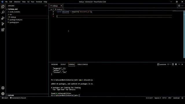Image resolution: width=185 pixels, height=104 pixels.
Task: Collapse the TUTORIAL_BOT root folder
Action: [13, 9]
